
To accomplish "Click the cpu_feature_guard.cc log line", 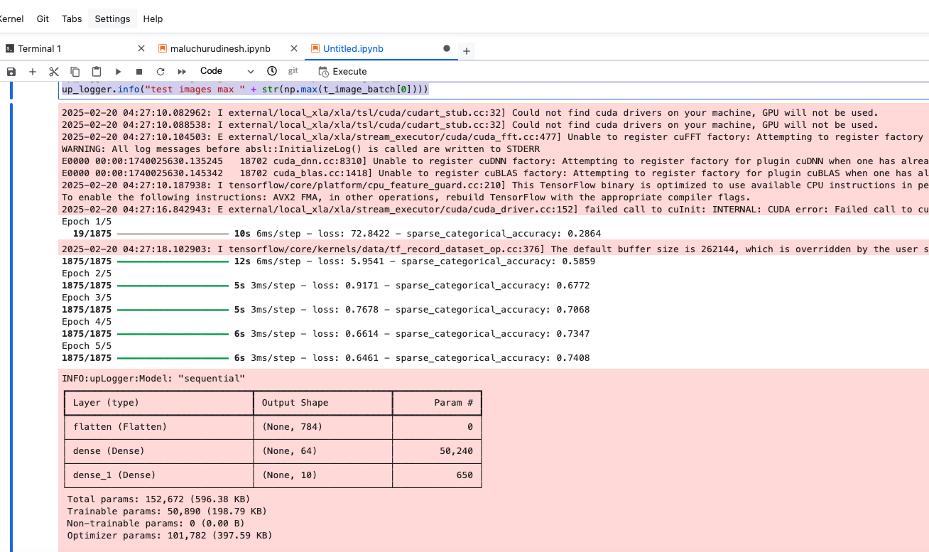I will 495,185.
